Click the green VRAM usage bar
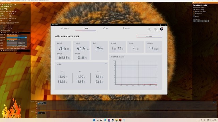This screenshot has height=122, width=218. pyautogui.click(x=7, y=41)
